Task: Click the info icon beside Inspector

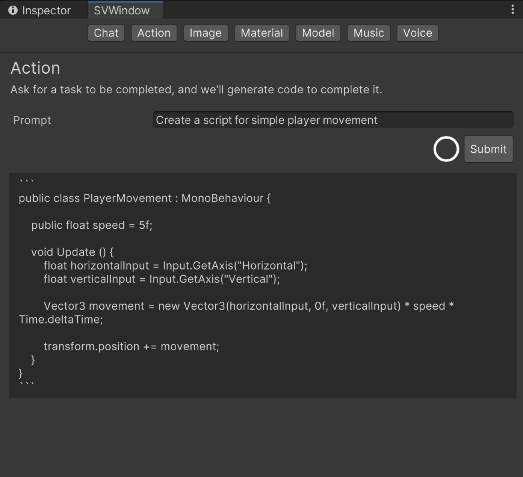Action: (13, 10)
